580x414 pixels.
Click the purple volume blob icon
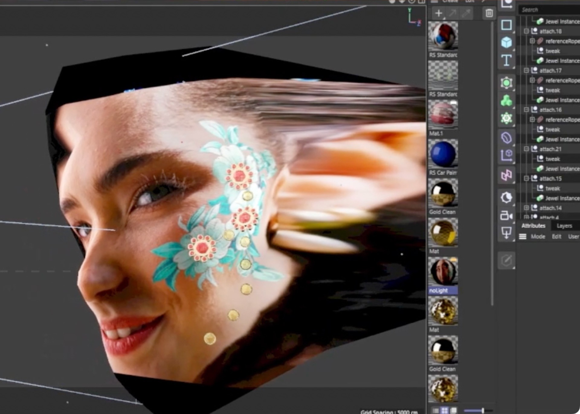pyautogui.click(x=507, y=137)
